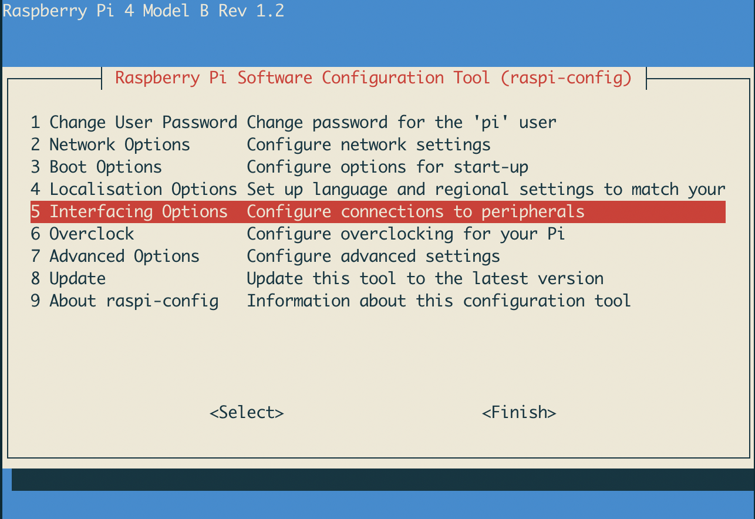Viewport: 755px width, 519px height.
Task: Open Localisation Options in the list
Action: (x=134, y=190)
